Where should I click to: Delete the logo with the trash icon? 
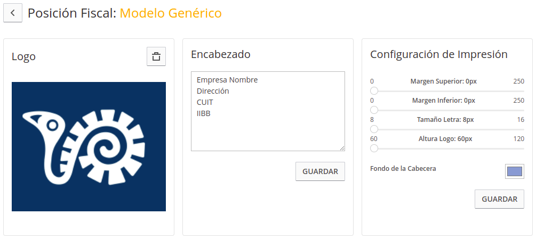(156, 56)
